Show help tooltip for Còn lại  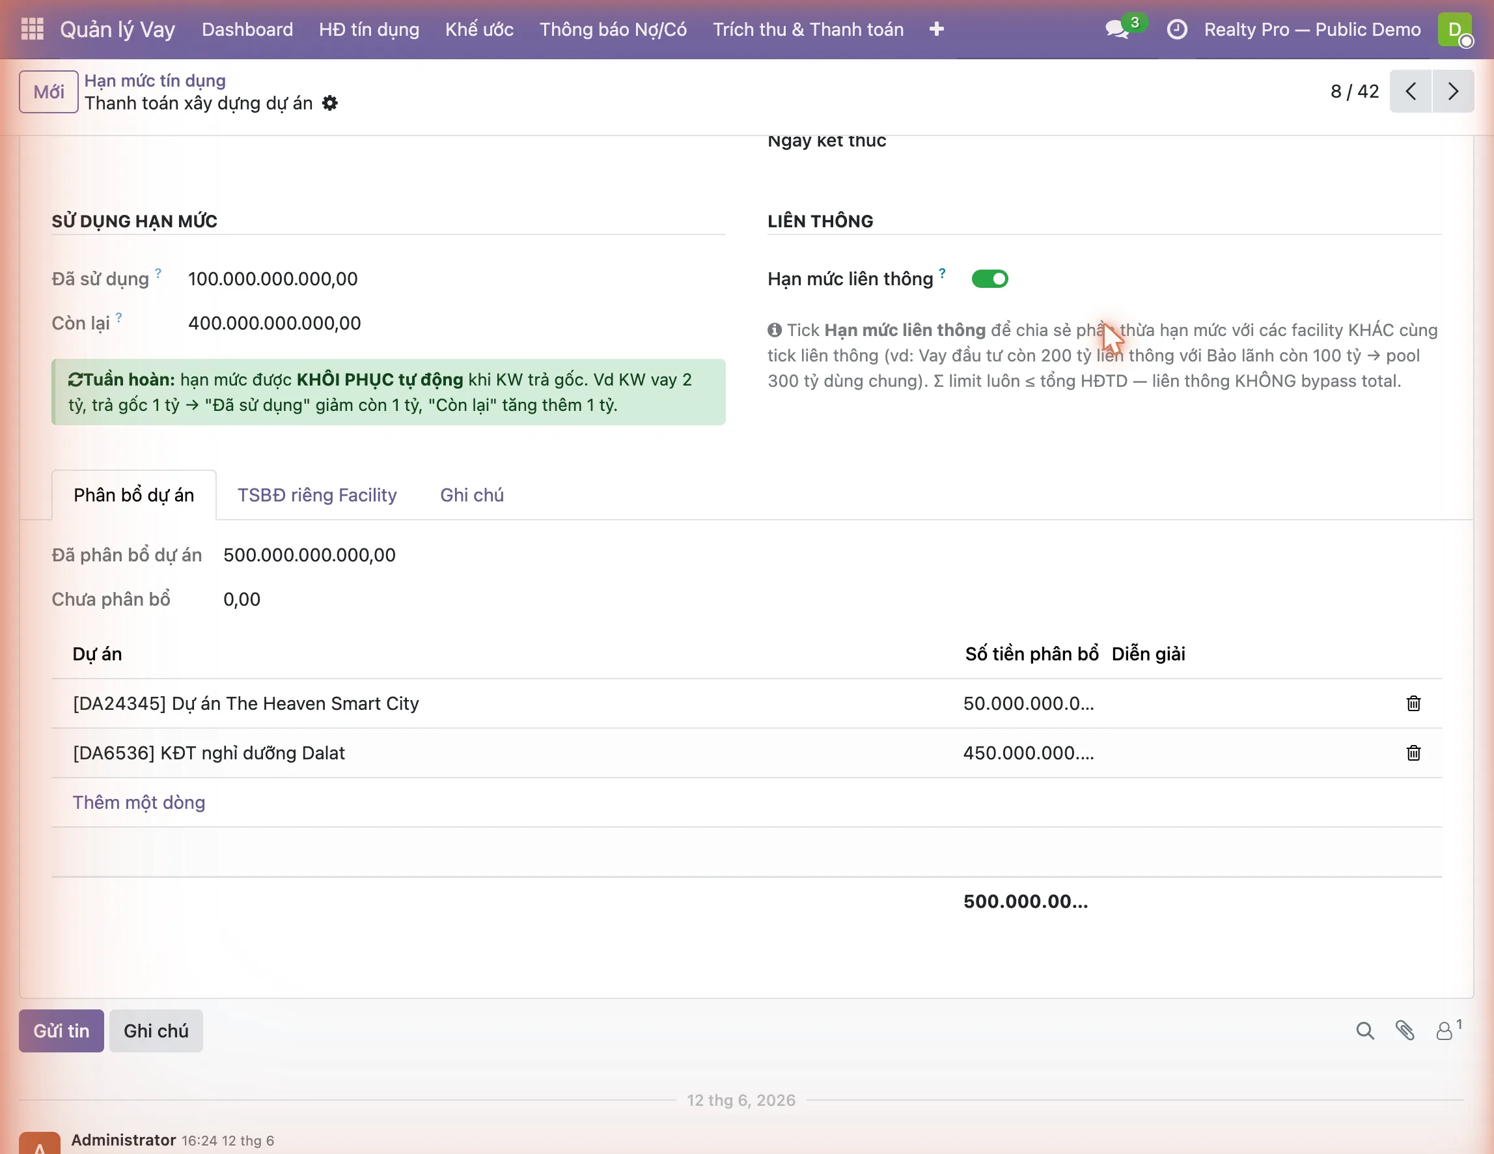(x=119, y=317)
